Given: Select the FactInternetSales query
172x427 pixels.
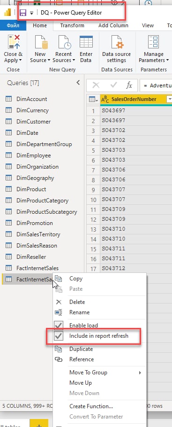Looking at the screenshot, I should point(37,268).
